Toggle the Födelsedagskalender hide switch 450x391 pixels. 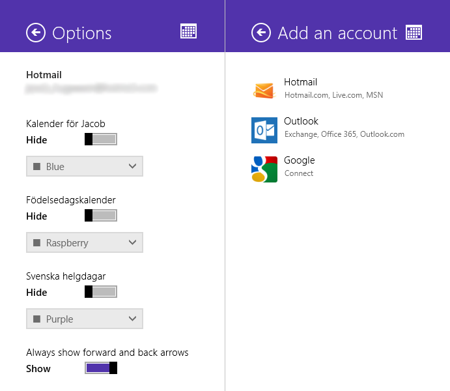click(x=101, y=215)
